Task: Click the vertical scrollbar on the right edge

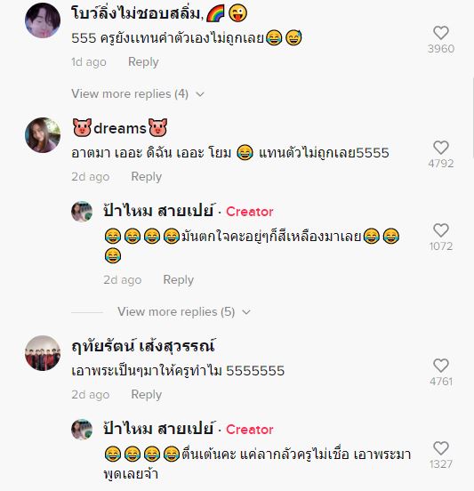Action: pos(472,117)
